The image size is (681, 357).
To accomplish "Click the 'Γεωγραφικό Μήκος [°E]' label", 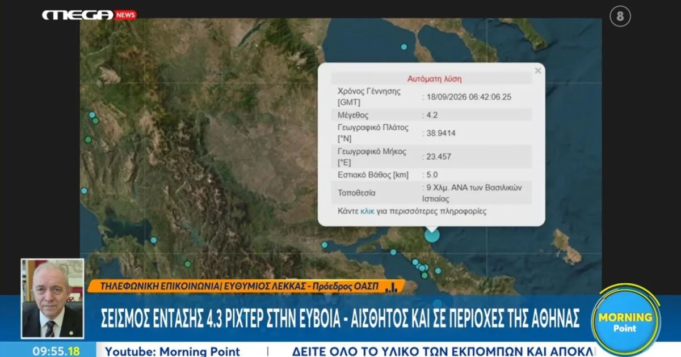I will tap(373, 156).
